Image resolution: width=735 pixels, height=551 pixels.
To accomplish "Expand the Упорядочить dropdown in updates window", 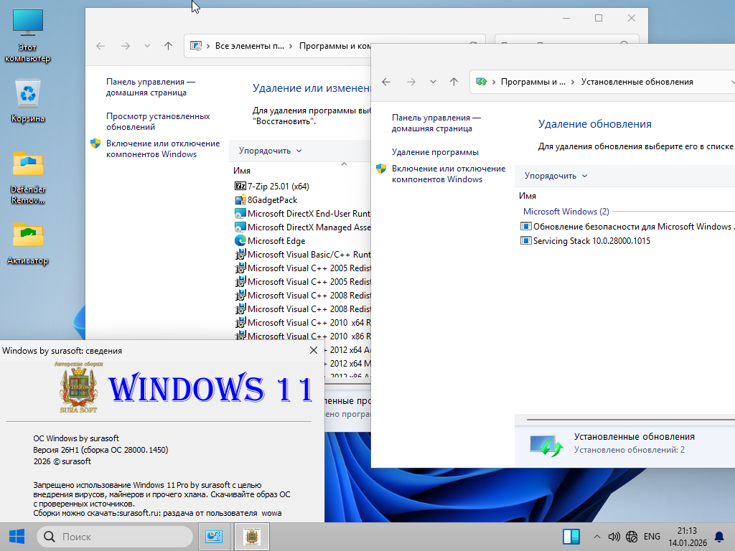I will (556, 176).
